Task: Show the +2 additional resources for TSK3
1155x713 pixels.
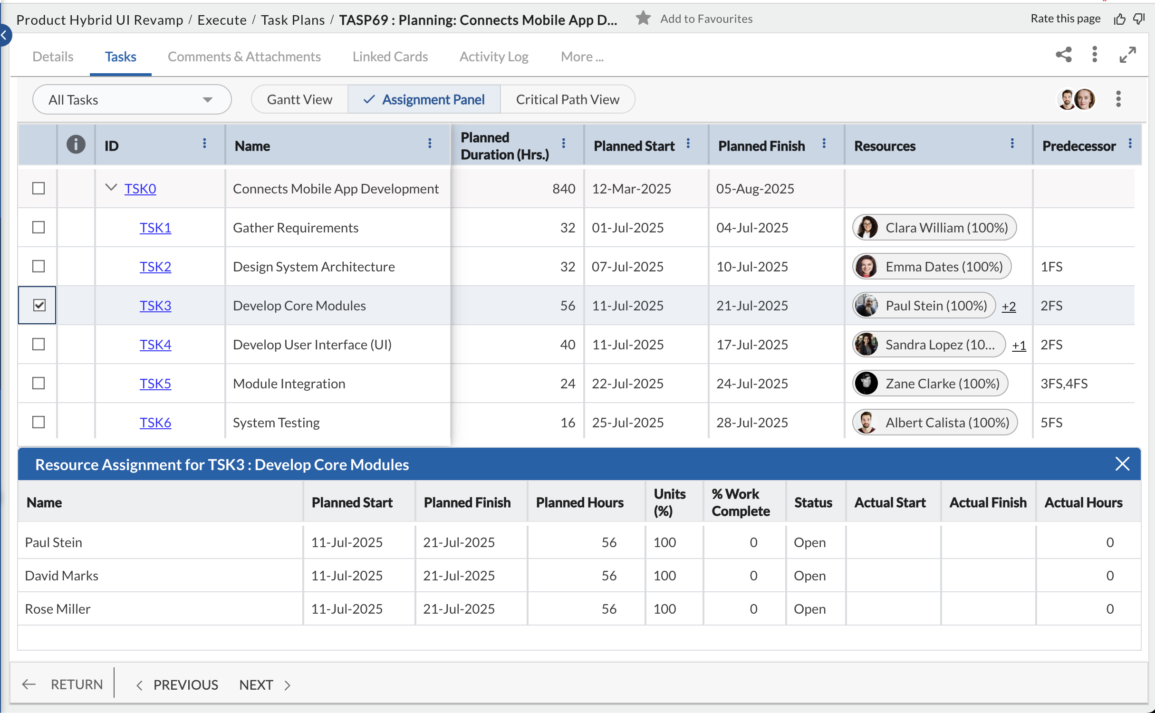Action: (1009, 306)
